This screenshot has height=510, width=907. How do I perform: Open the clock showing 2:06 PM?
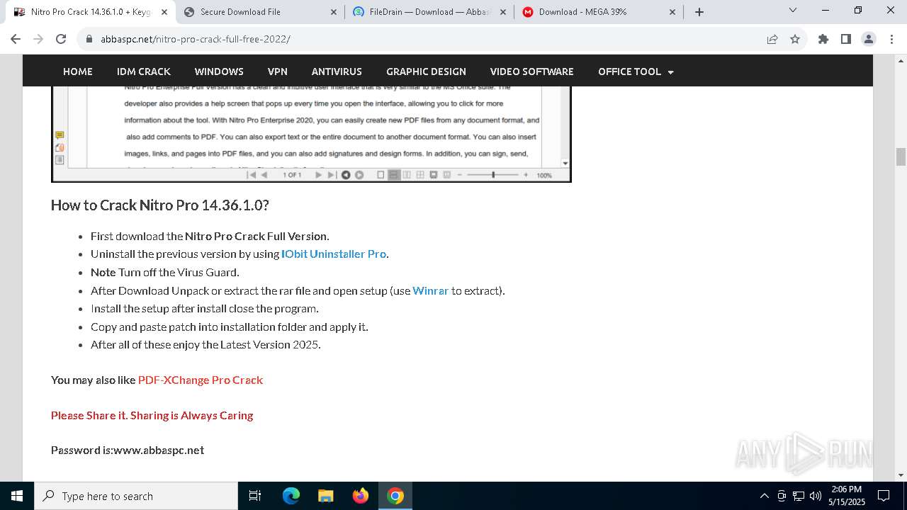click(x=847, y=495)
